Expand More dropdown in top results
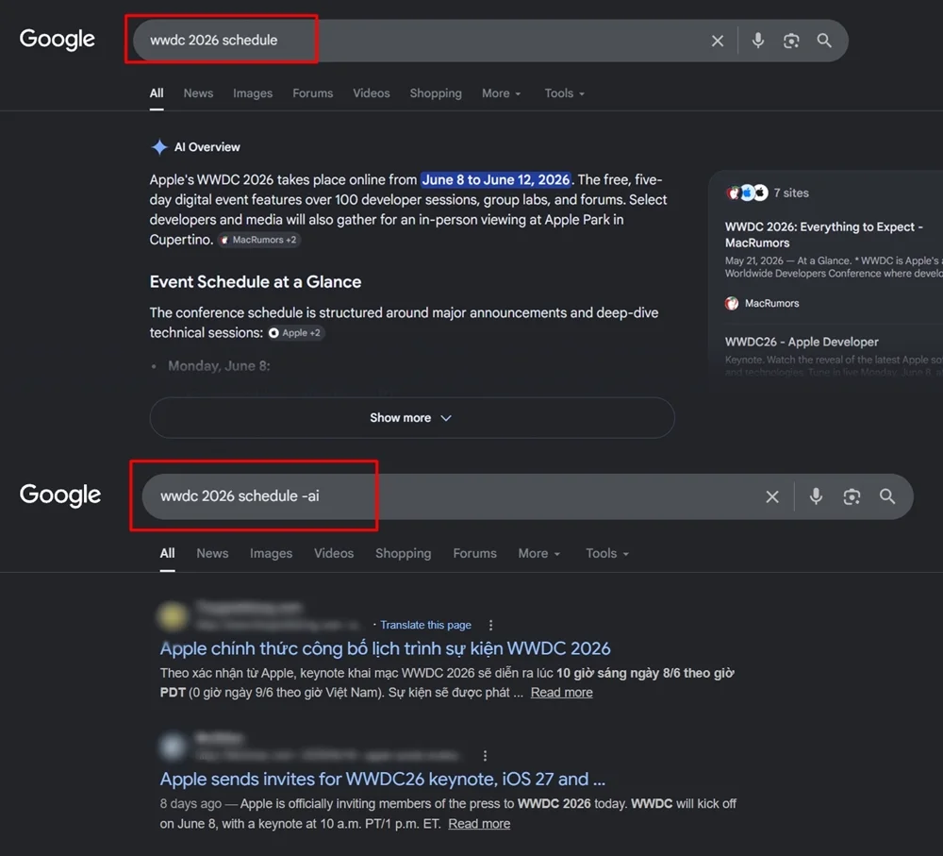 point(502,93)
